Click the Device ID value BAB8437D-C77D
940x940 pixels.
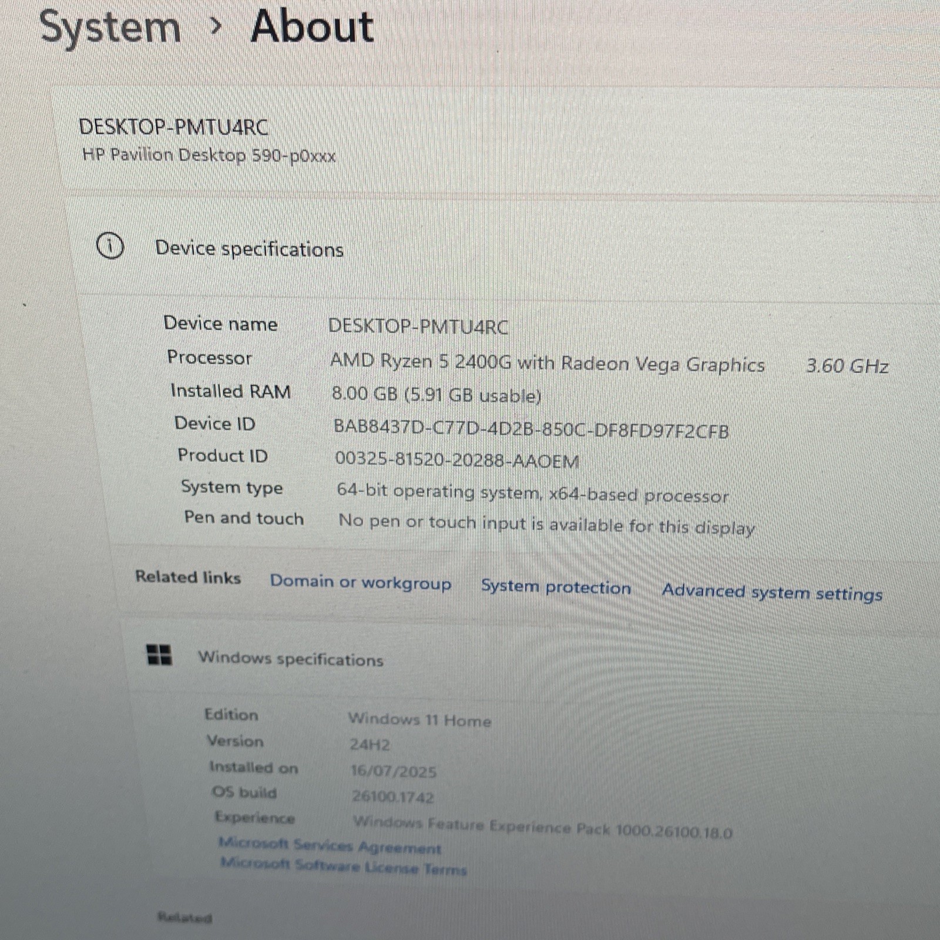531,429
